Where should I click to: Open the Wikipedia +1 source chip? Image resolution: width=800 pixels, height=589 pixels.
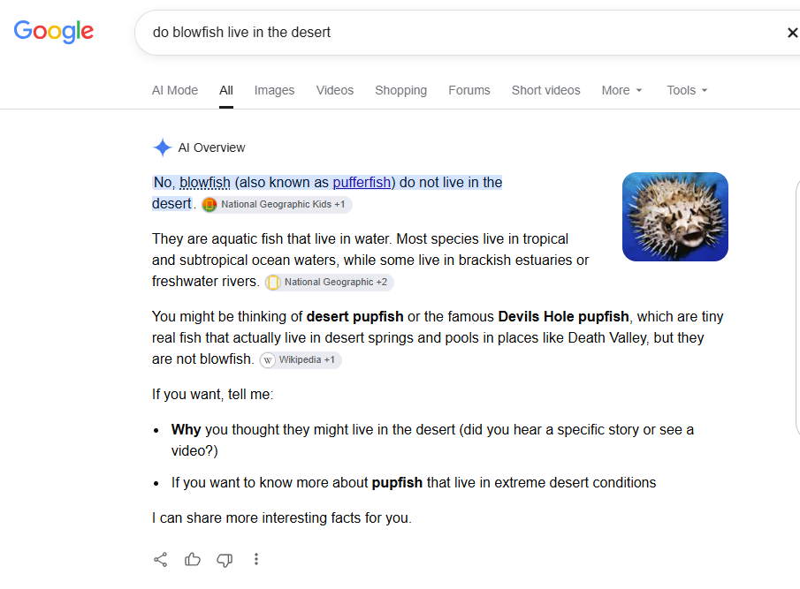[x=301, y=359]
